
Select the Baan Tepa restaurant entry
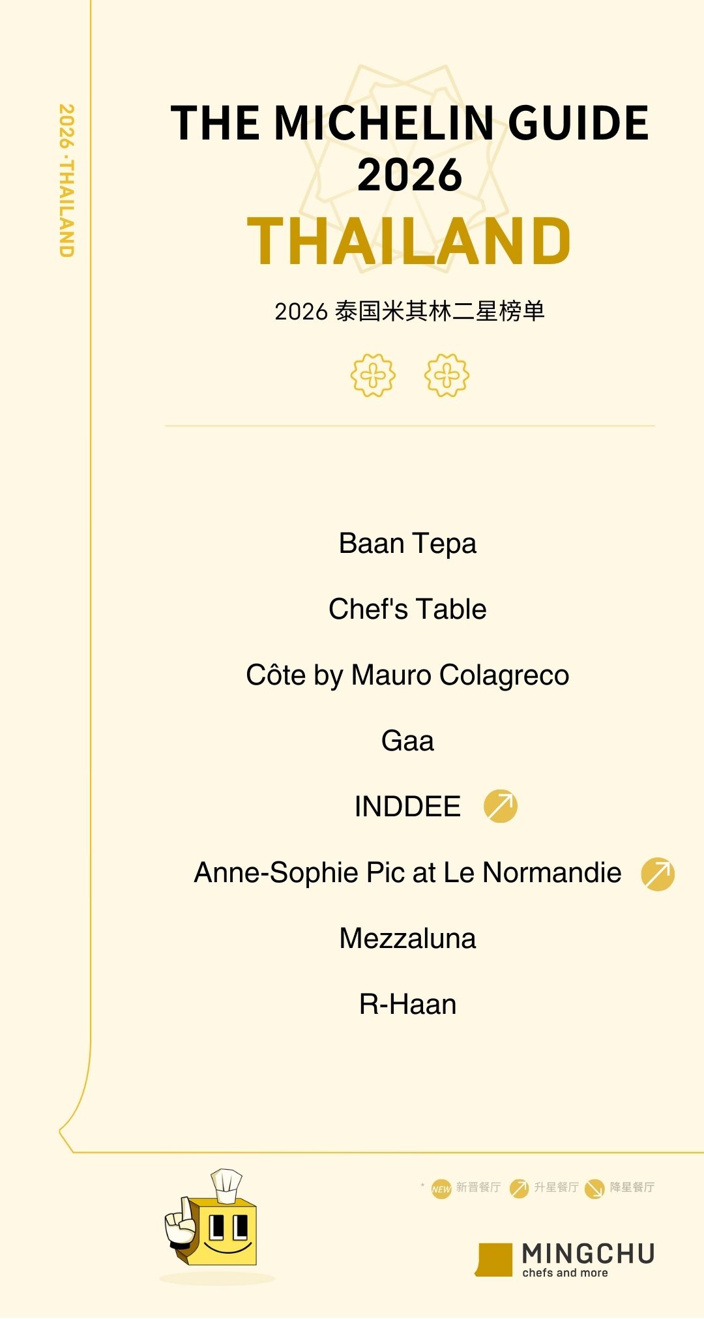coord(407,543)
